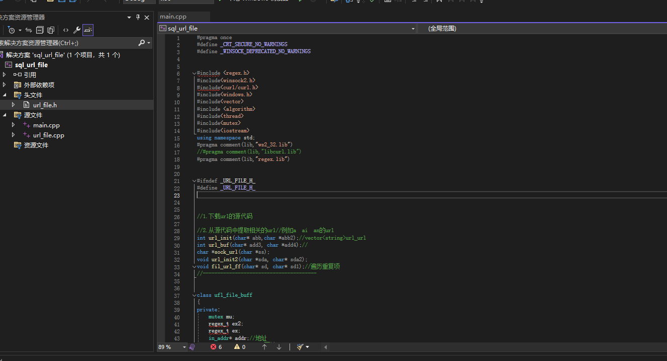Click the 外部依赖项 icon
Image resolution: width=667 pixels, height=361 pixels.
18,85
